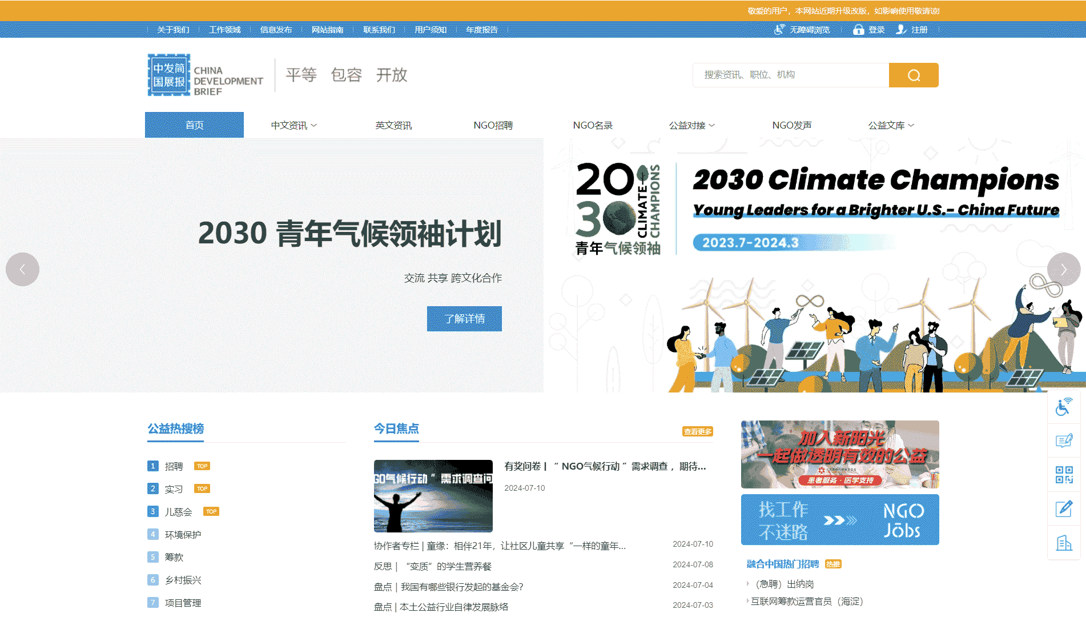Viewport: 1086px width, 617px height.
Task: Click the rank 1 badge beside 招聘
Action: [x=152, y=466]
